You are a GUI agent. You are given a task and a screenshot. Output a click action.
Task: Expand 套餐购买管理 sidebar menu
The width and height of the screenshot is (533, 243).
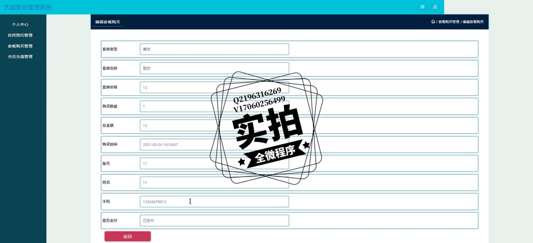(21, 46)
